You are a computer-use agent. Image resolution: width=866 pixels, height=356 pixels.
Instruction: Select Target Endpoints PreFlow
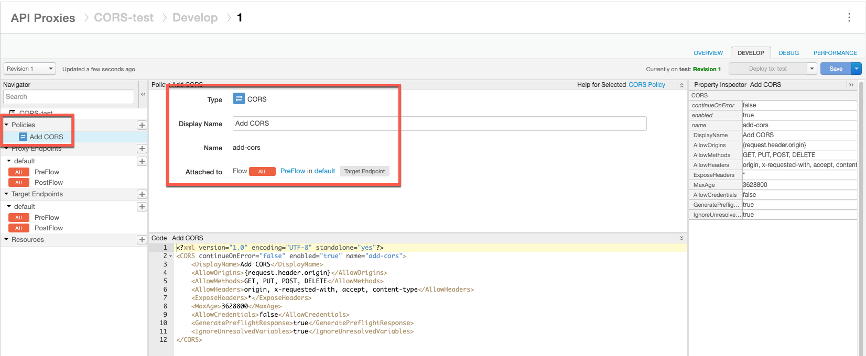pos(47,217)
